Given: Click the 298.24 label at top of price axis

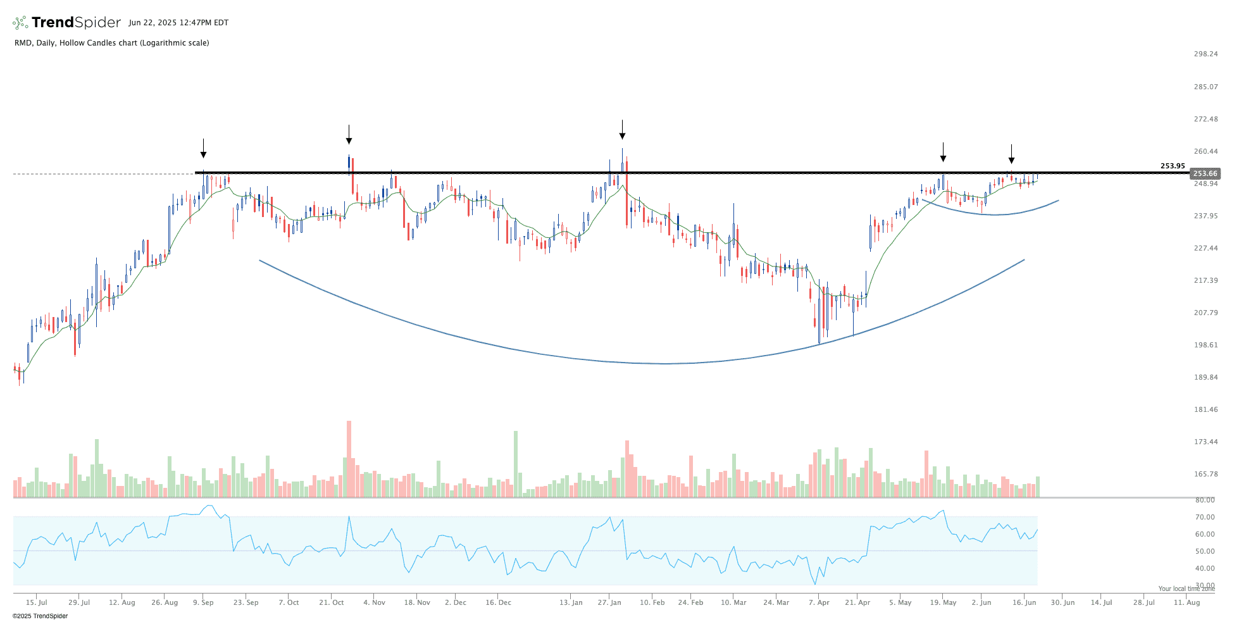Looking at the screenshot, I should (1206, 54).
